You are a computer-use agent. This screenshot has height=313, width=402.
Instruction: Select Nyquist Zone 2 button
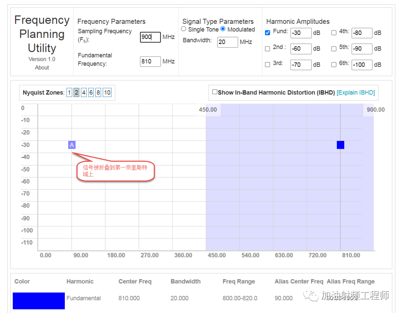76,93
